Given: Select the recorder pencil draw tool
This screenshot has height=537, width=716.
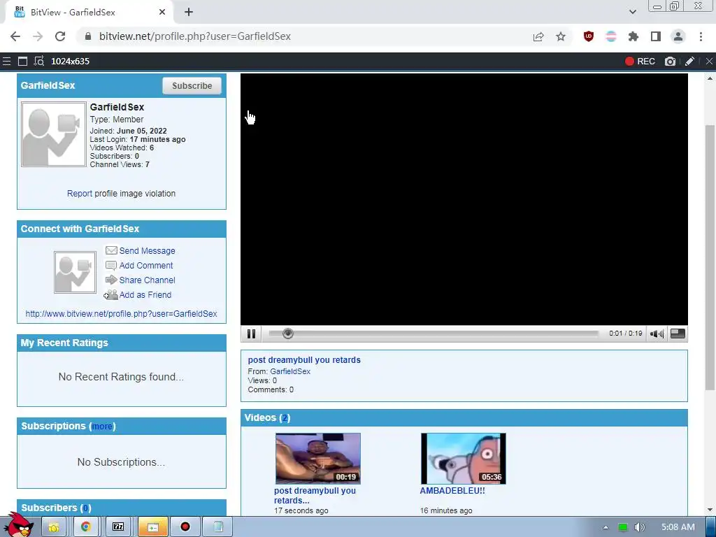Looking at the screenshot, I should click(690, 62).
